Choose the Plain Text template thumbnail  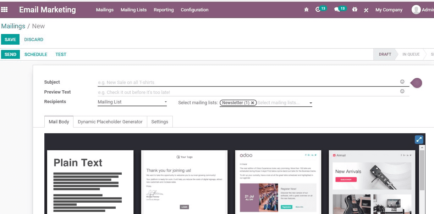90,182
